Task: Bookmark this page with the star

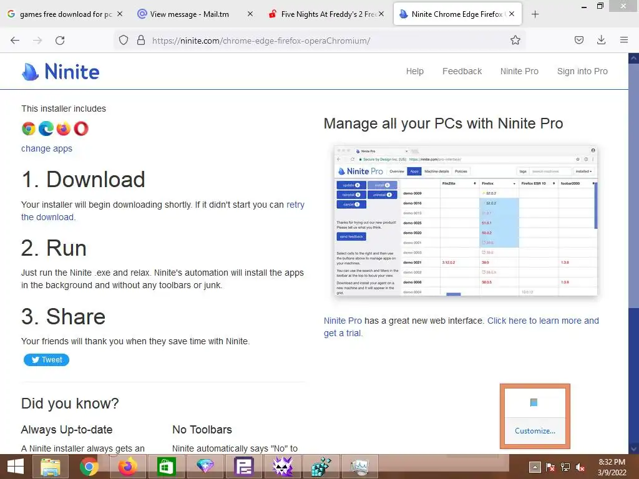Action: (515, 40)
